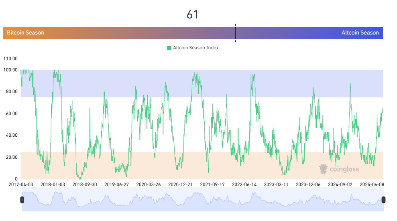This screenshot has height=221, width=397.
Task: Click the Altcoin Season Index legend text
Action: (x=195, y=48)
